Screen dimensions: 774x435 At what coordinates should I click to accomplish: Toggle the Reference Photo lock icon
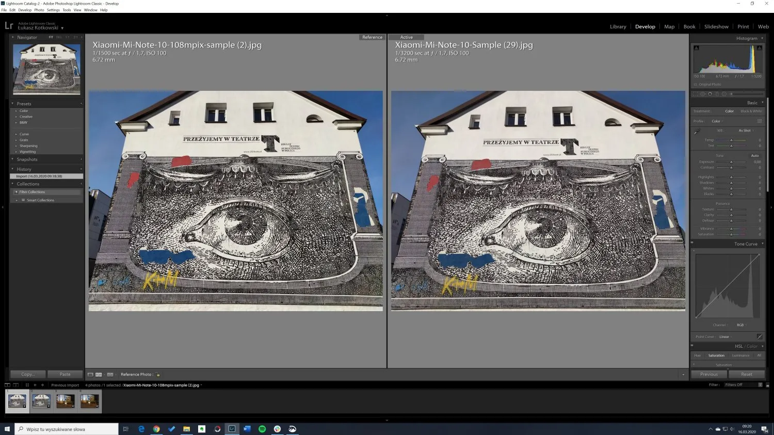tap(158, 375)
